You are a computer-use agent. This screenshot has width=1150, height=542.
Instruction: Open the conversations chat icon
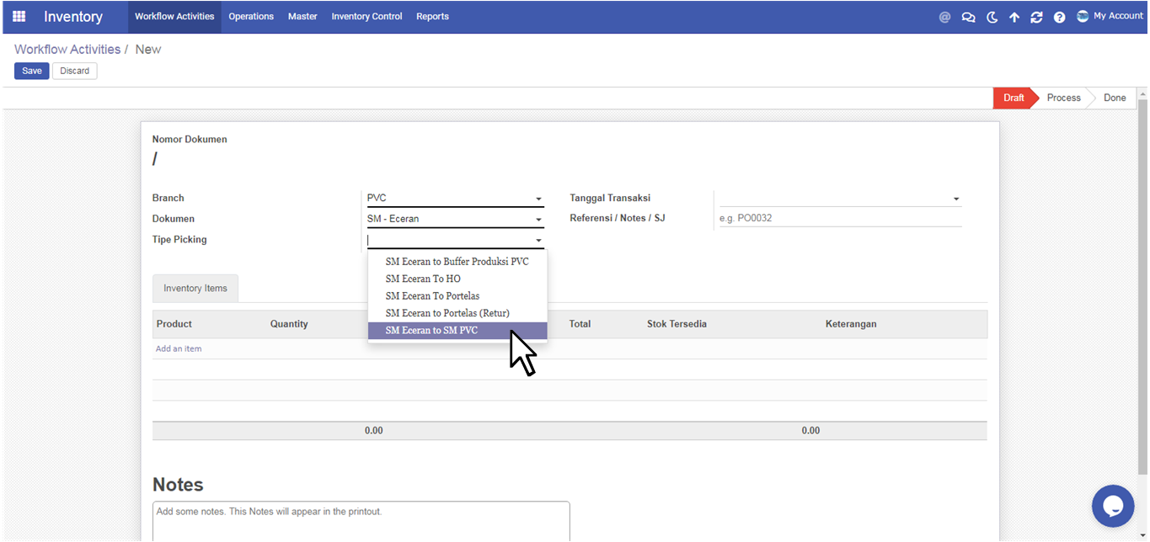[x=968, y=17]
